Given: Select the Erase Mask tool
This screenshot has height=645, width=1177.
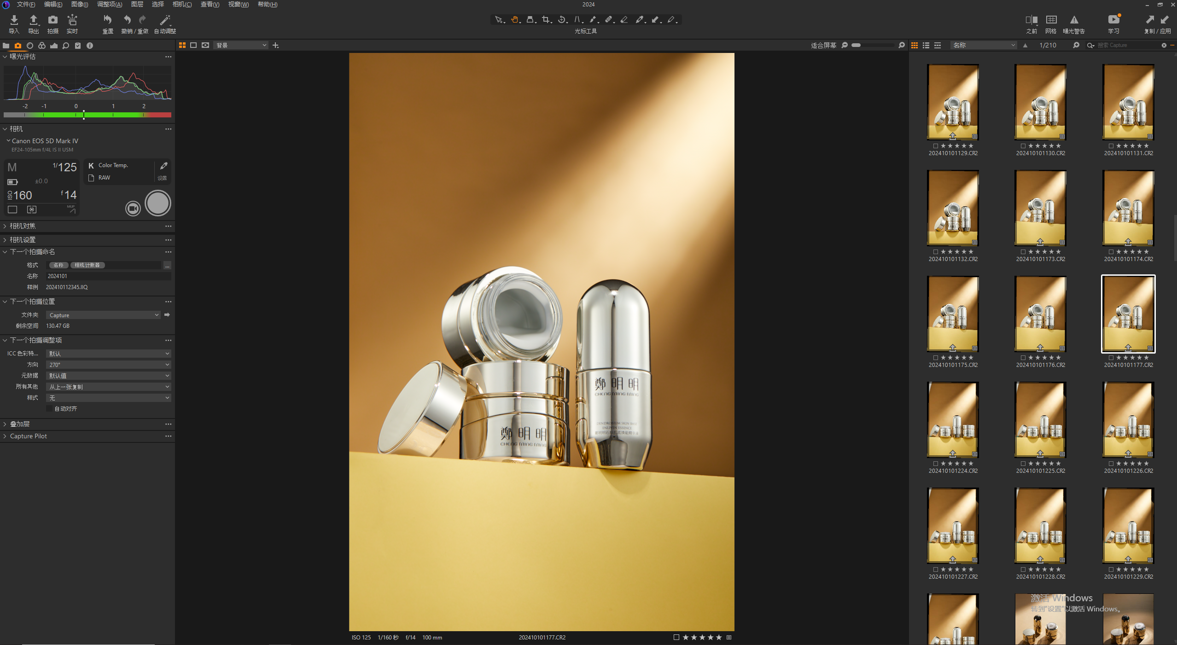Looking at the screenshot, I should (624, 20).
